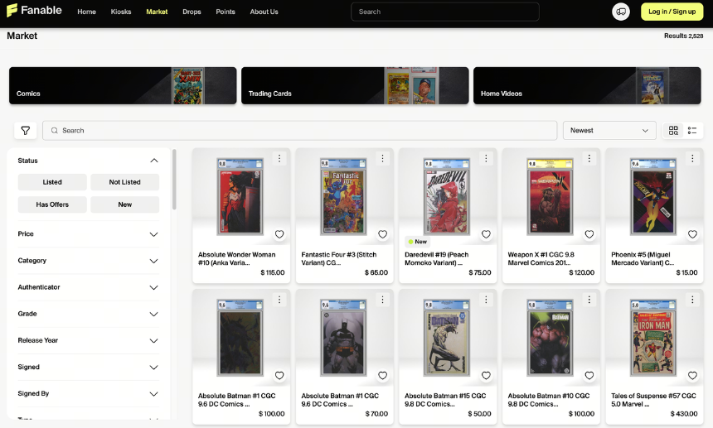This screenshot has width=713, height=428.
Task: Click the market Search input field
Action: click(x=299, y=130)
